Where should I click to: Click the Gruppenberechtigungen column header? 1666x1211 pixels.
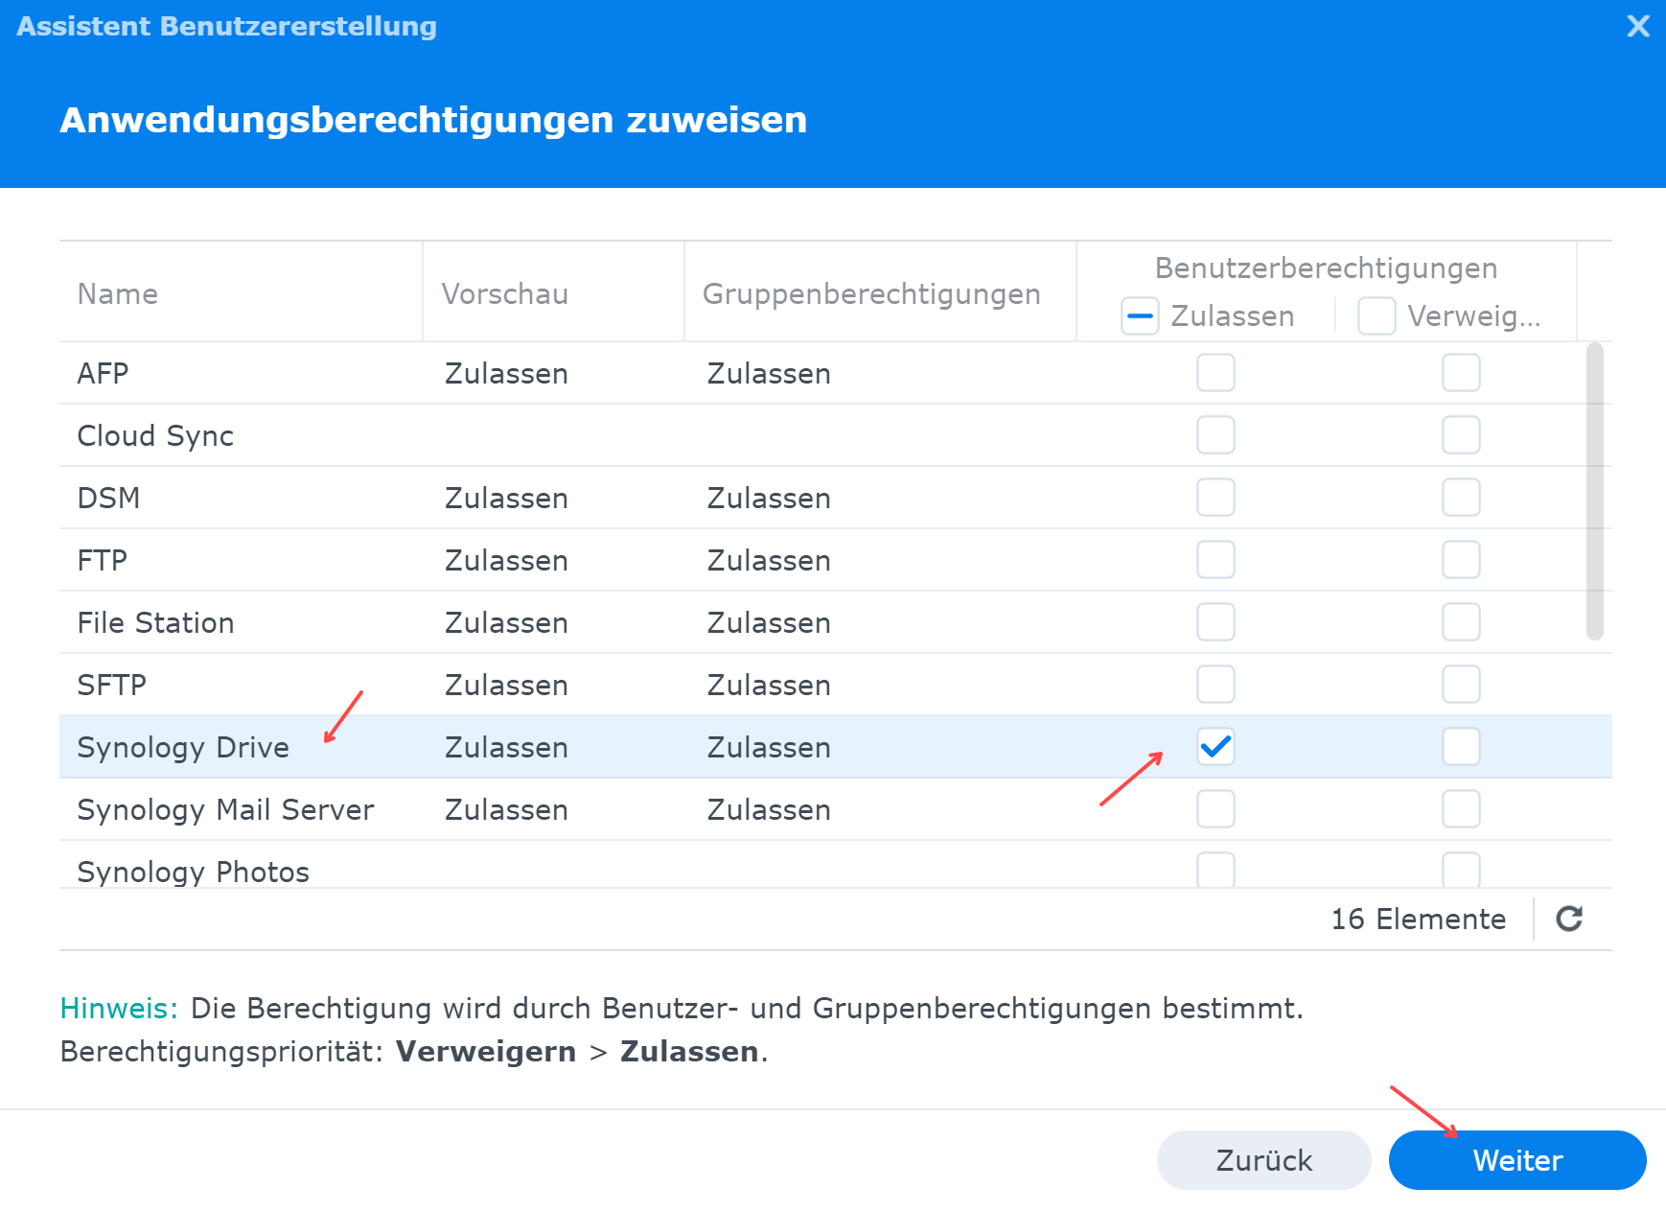tap(871, 293)
